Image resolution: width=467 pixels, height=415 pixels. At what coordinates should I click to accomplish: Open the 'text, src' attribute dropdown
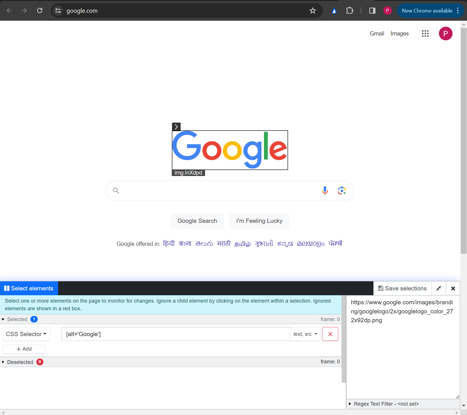coord(305,334)
